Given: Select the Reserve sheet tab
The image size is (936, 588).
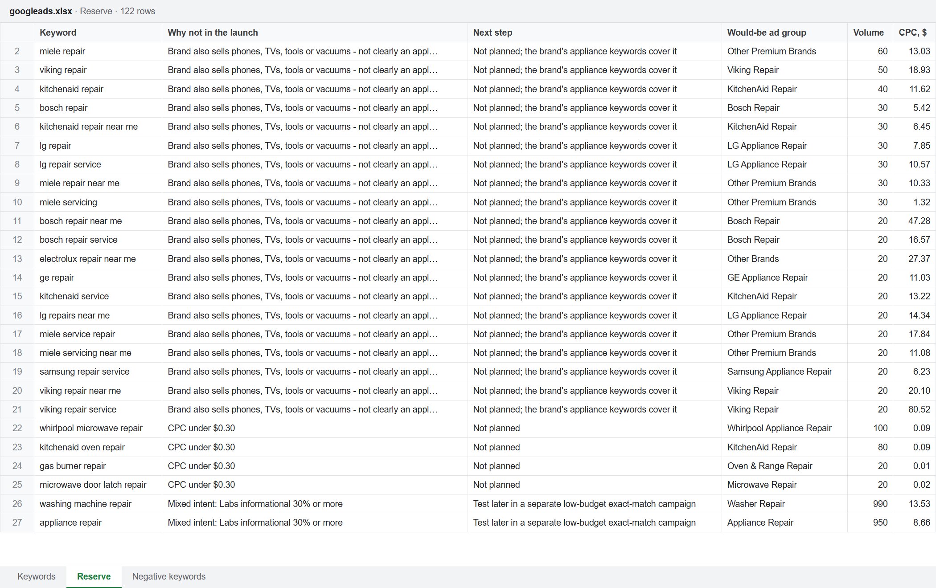Looking at the screenshot, I should (x=94, y=576).
